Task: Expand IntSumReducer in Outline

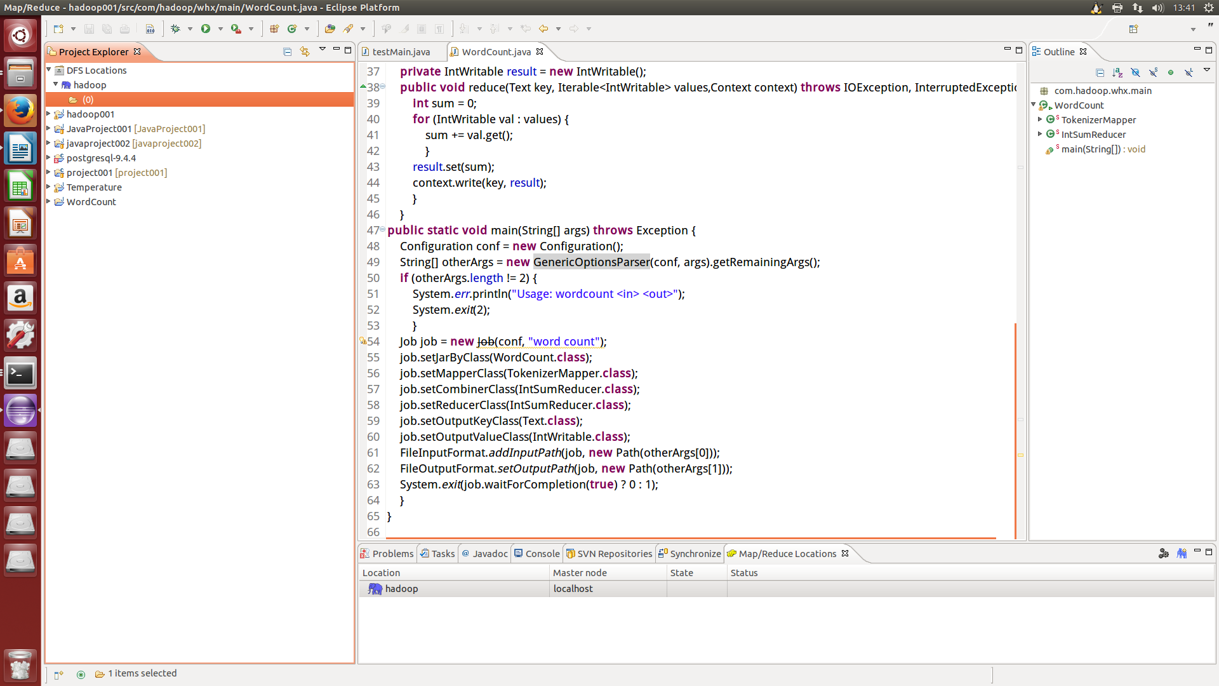Action: tap(1039, 134)
